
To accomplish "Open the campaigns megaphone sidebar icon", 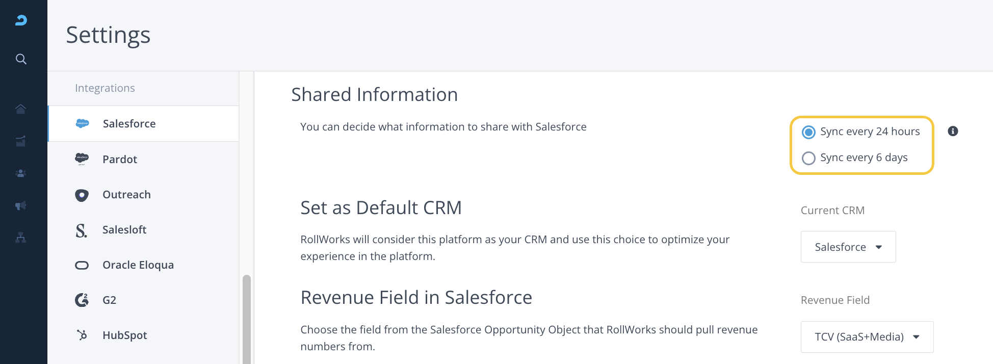I will pos(21,205).
